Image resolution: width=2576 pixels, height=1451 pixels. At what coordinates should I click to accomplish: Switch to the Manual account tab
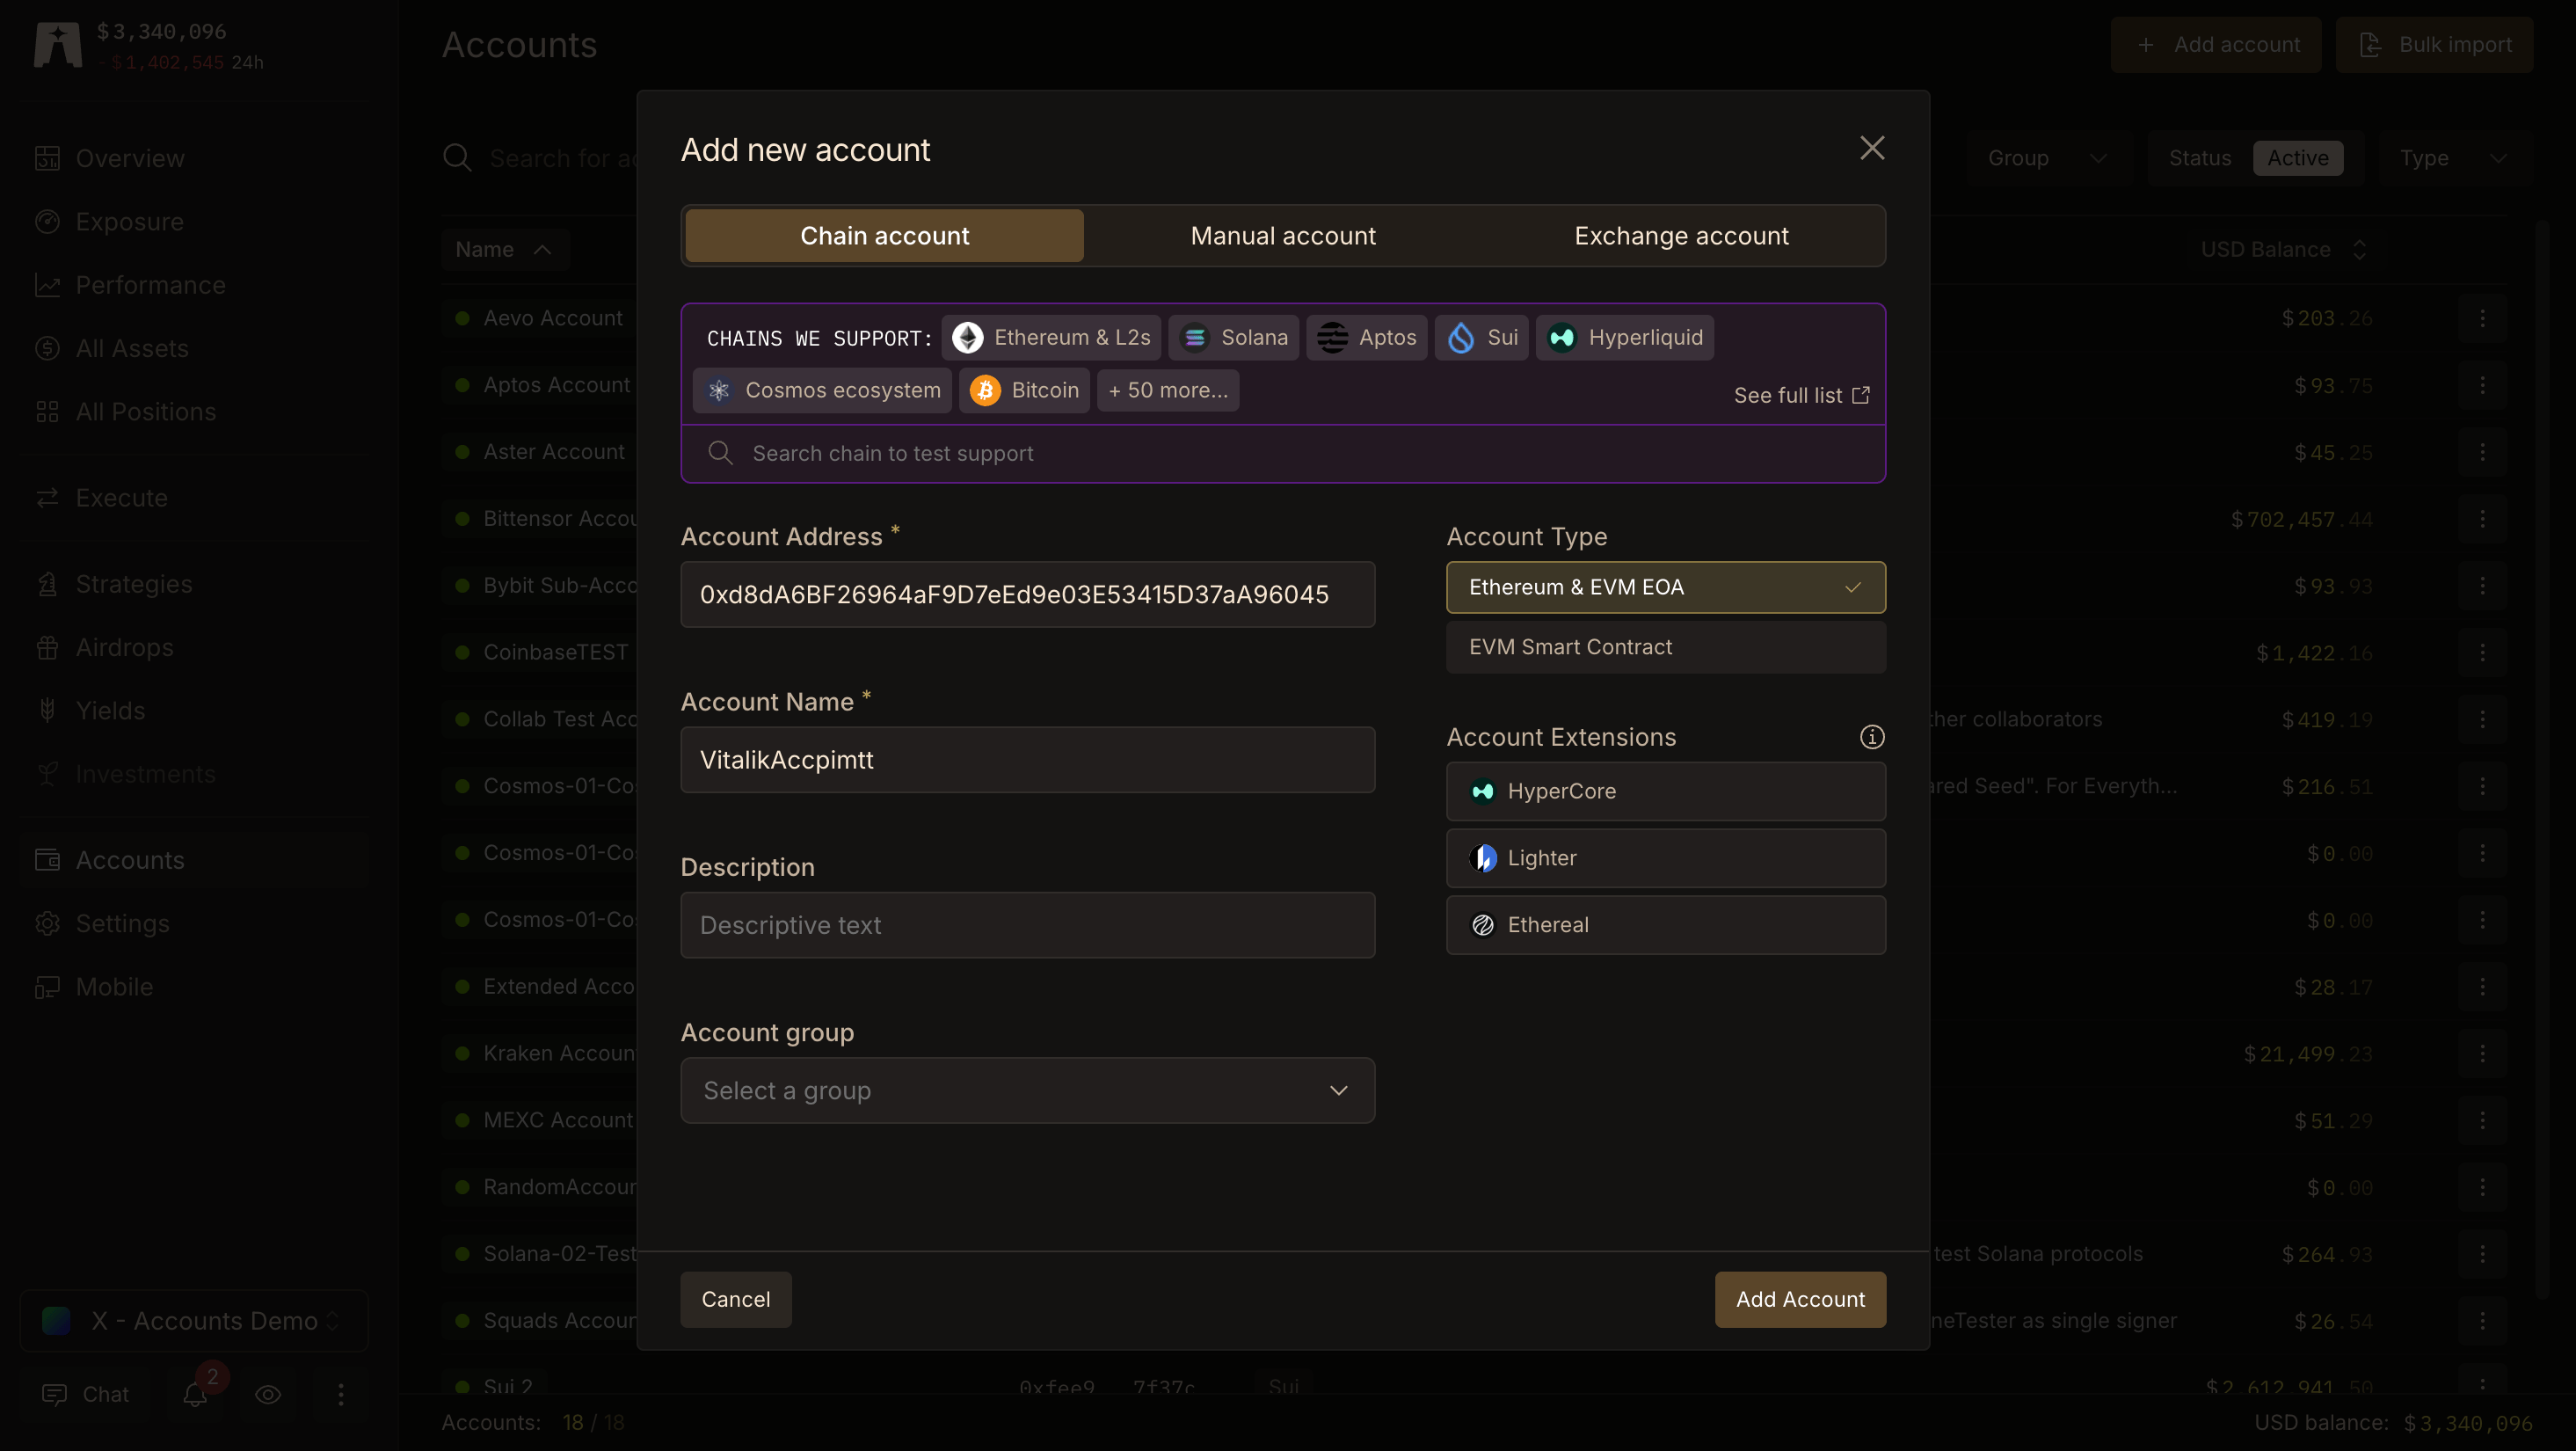tap(1283, 236)
